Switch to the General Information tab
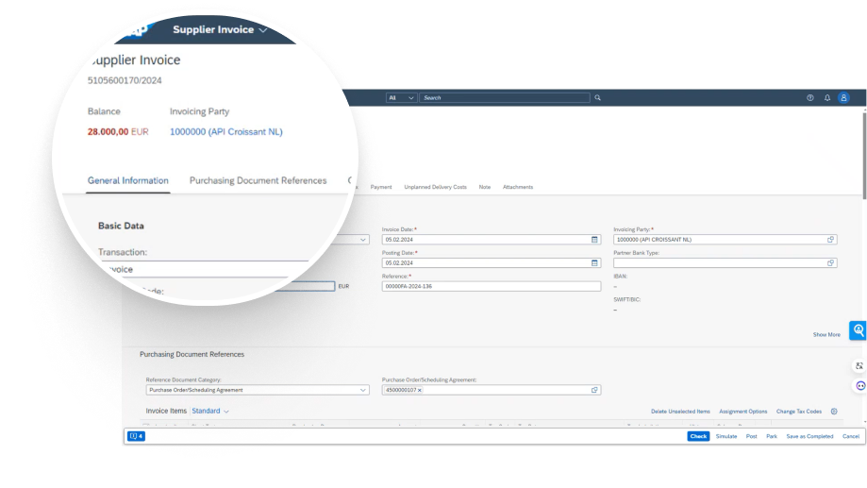The image size is (867, 488). point(127,181)
